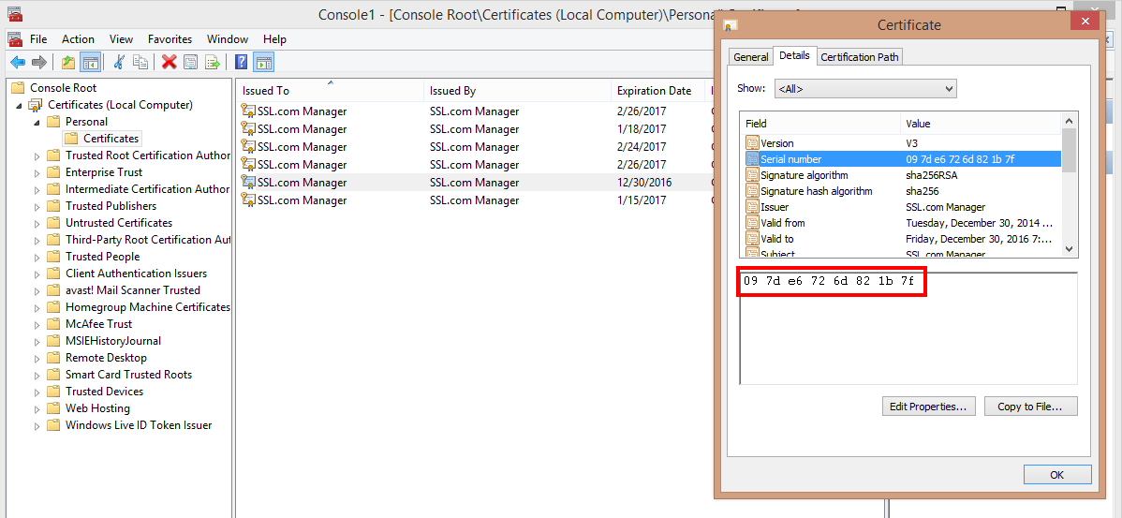Screen dimensions: 1122x518
Task: Select certificate icon expiring 1/15/2017
Action: coord(248,200)
